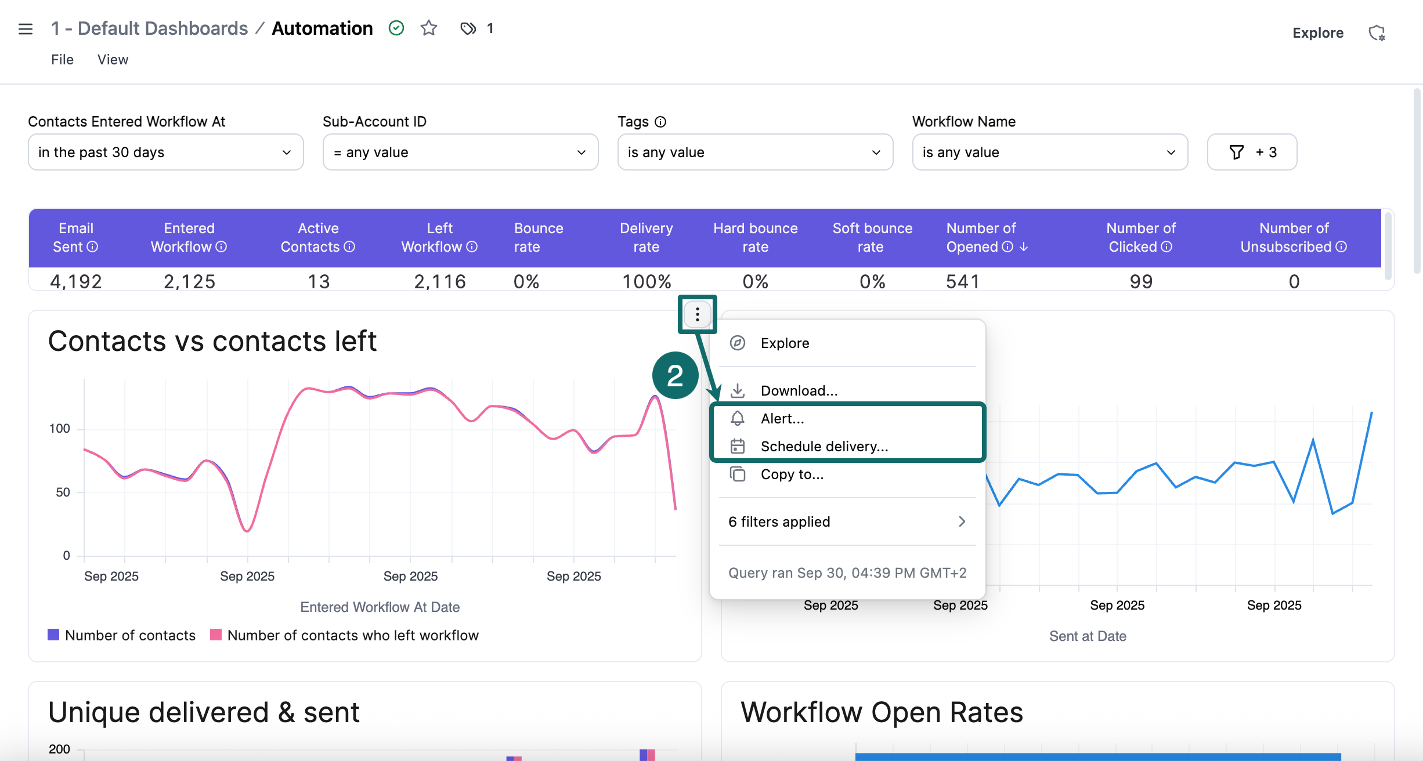Screen dimensions: 1423x761
Task: Click the green check icon next to Automation
Action: 396,28
